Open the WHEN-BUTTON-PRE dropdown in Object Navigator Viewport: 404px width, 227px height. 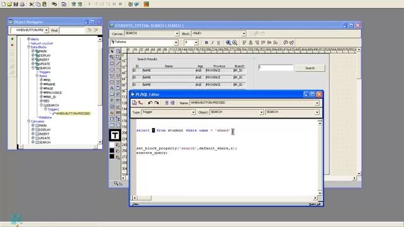(x=46, y=30)
